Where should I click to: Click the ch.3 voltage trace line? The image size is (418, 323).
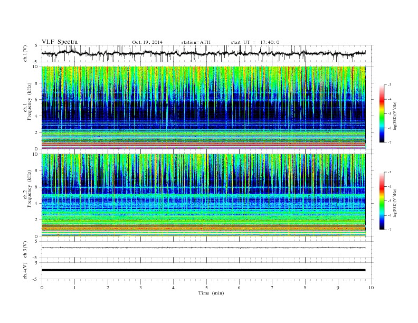(x=203, y=248)
